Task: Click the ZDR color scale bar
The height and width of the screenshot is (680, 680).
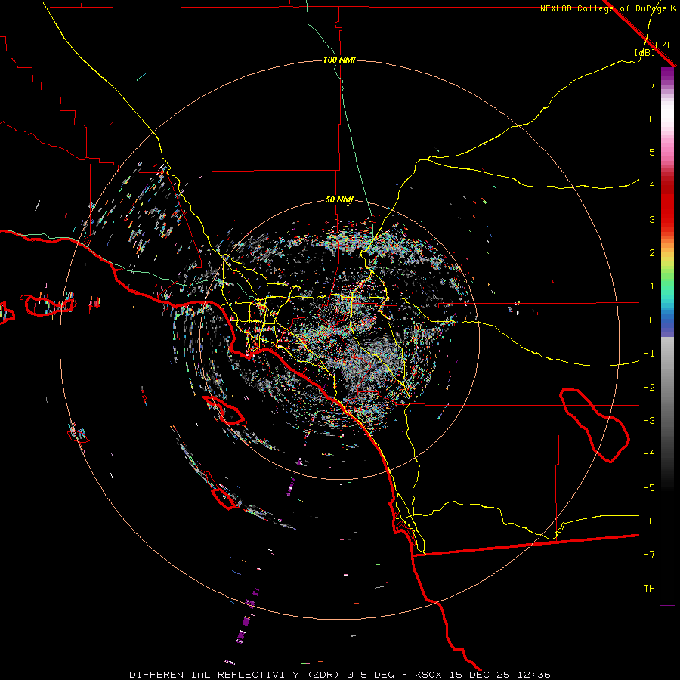Action: pos(667,335)
